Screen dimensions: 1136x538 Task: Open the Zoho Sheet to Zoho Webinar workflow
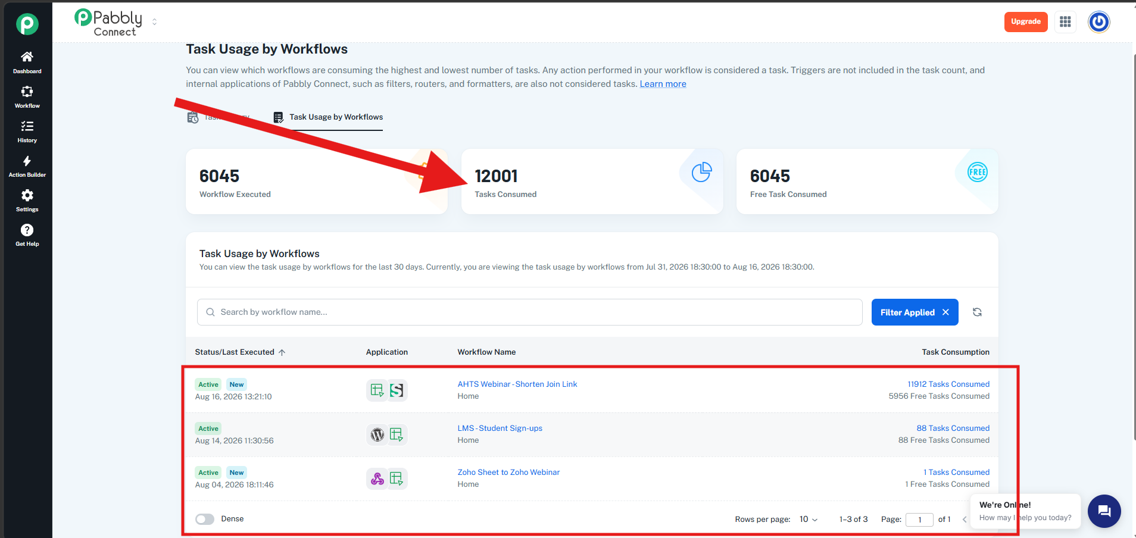508,473
